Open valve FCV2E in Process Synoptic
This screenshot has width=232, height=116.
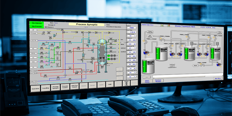point(70,51)
